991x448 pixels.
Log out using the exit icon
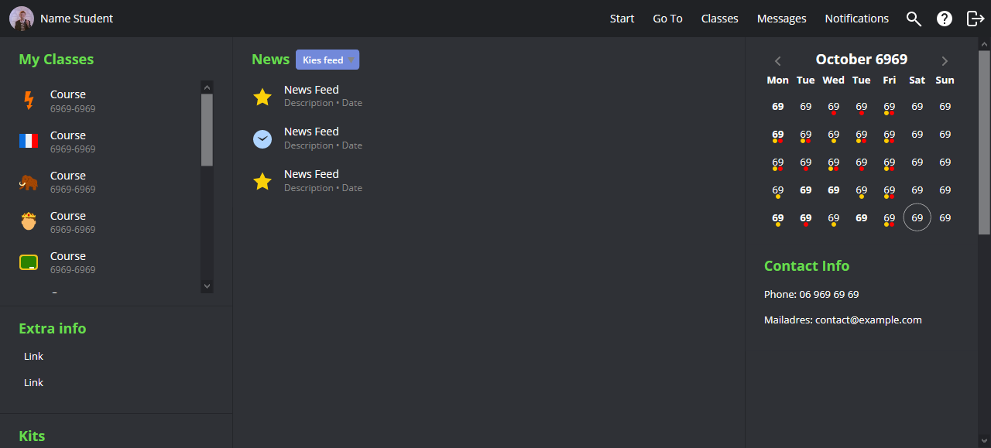974,19
